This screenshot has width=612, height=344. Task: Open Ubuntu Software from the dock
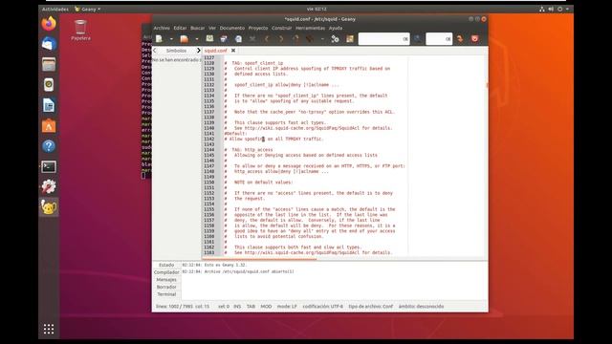click(x=49, y=126)
